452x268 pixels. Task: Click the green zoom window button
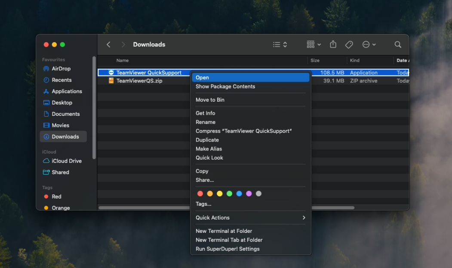click(x=62, y=45)
